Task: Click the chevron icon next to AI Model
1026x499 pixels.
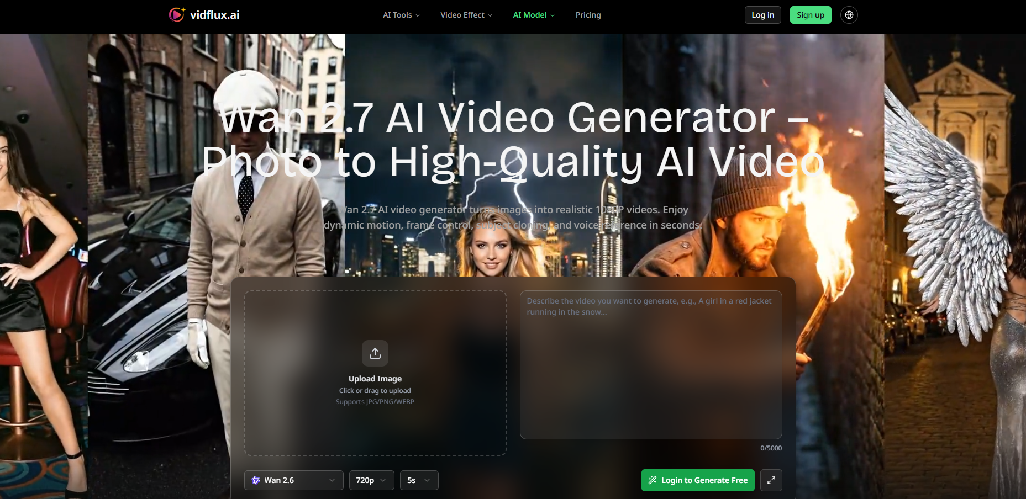Action: point(553,15)
